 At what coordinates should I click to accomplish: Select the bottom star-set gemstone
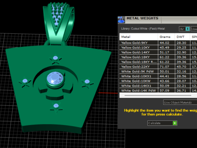coord(56,106)
